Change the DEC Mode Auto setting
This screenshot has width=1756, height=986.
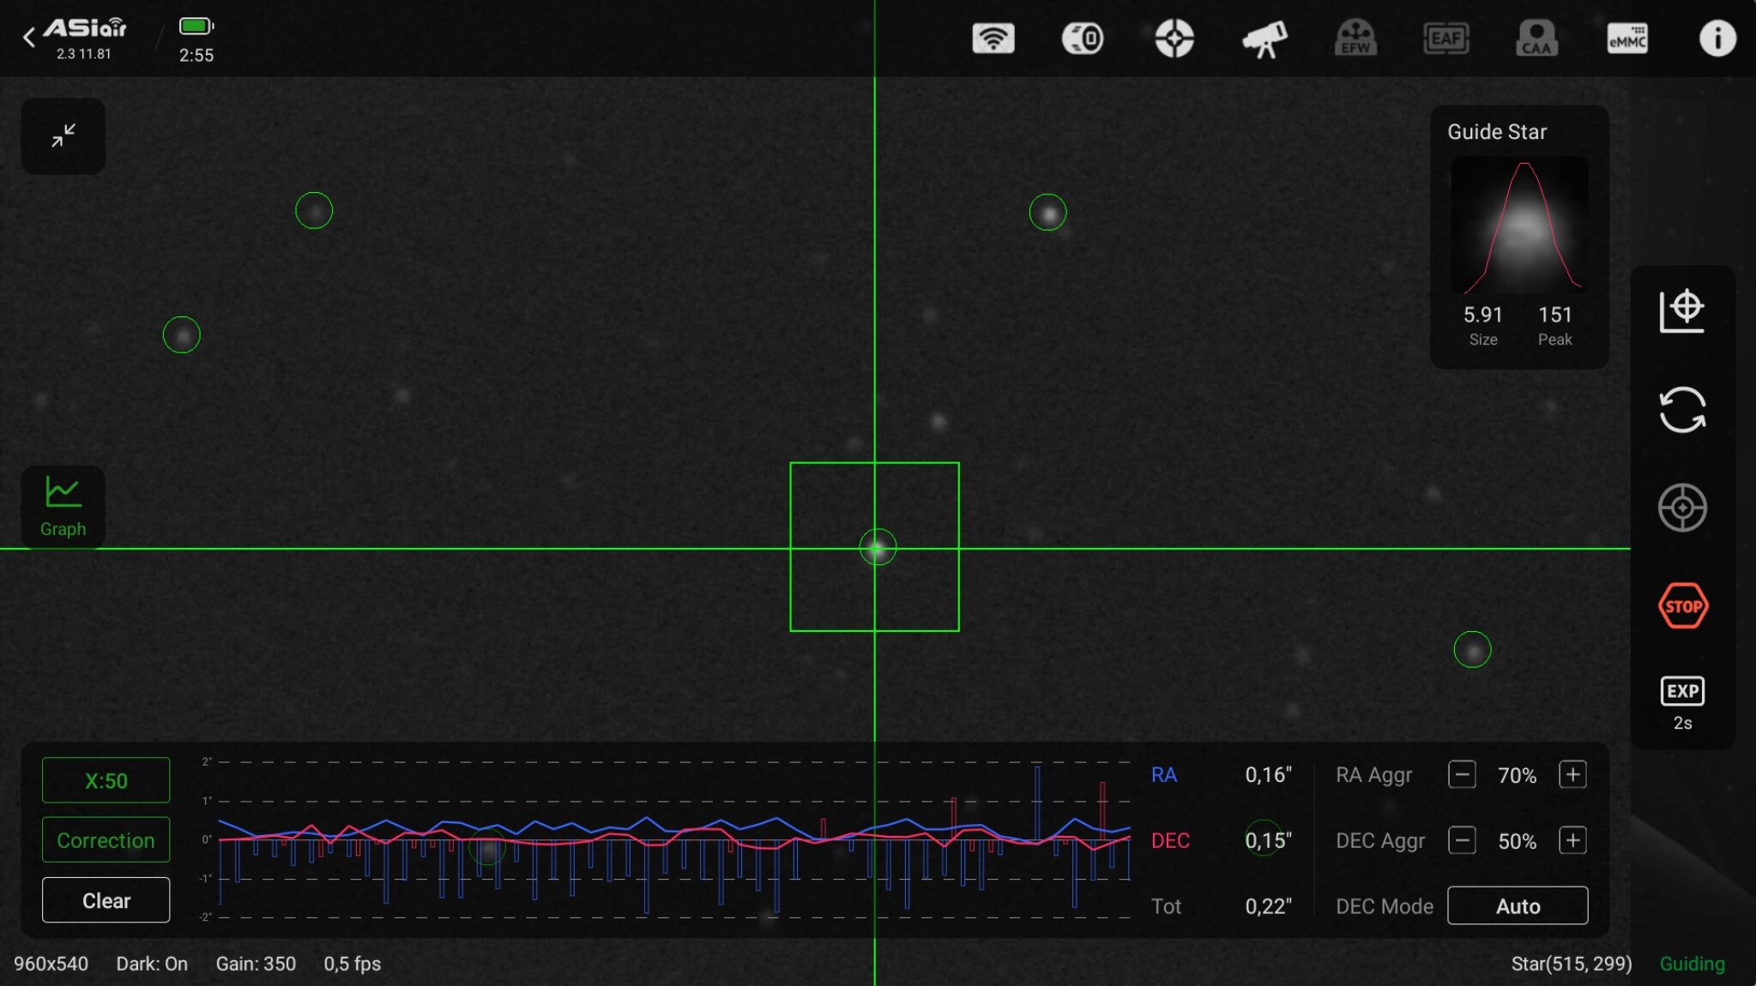pyautogui.click(x=1517, y=905)
